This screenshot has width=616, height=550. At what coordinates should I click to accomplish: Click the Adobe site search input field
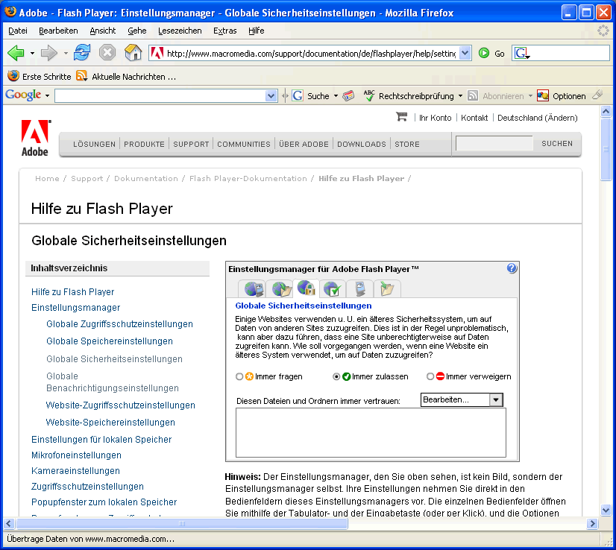[x=494, y=143]
